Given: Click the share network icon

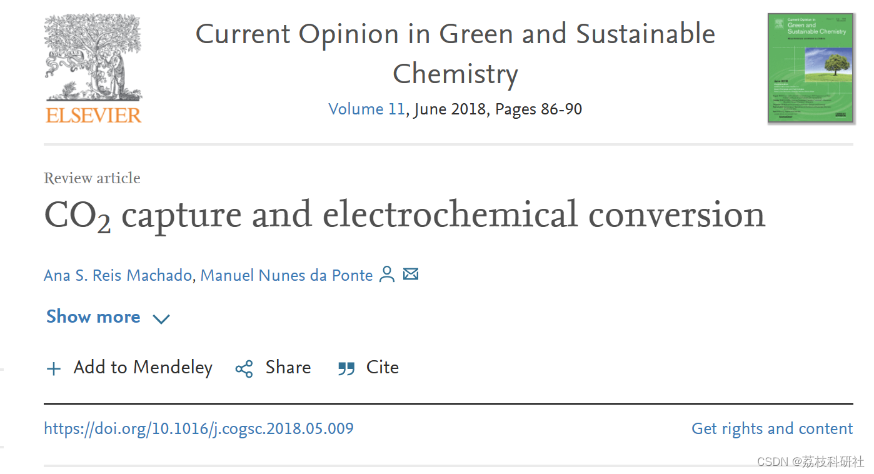Looking at the screenshot, I should [x=244, y=368].
